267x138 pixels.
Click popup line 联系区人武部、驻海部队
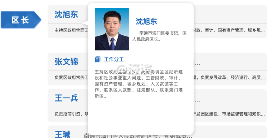[x=130, y=90]
